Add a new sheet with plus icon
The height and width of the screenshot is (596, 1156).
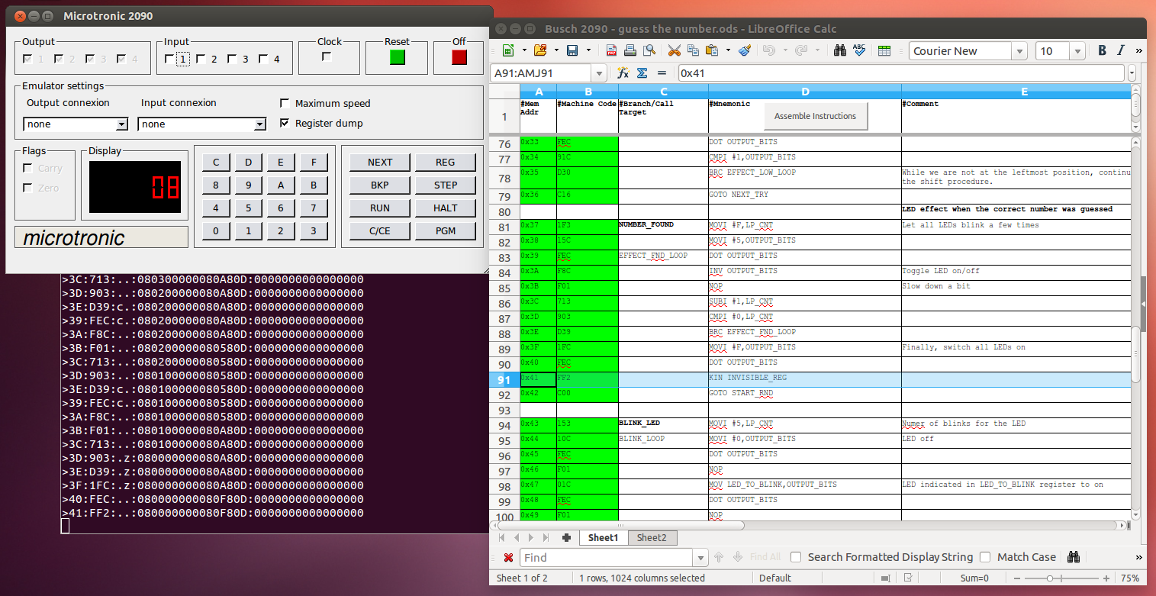[x=566, y=537]
